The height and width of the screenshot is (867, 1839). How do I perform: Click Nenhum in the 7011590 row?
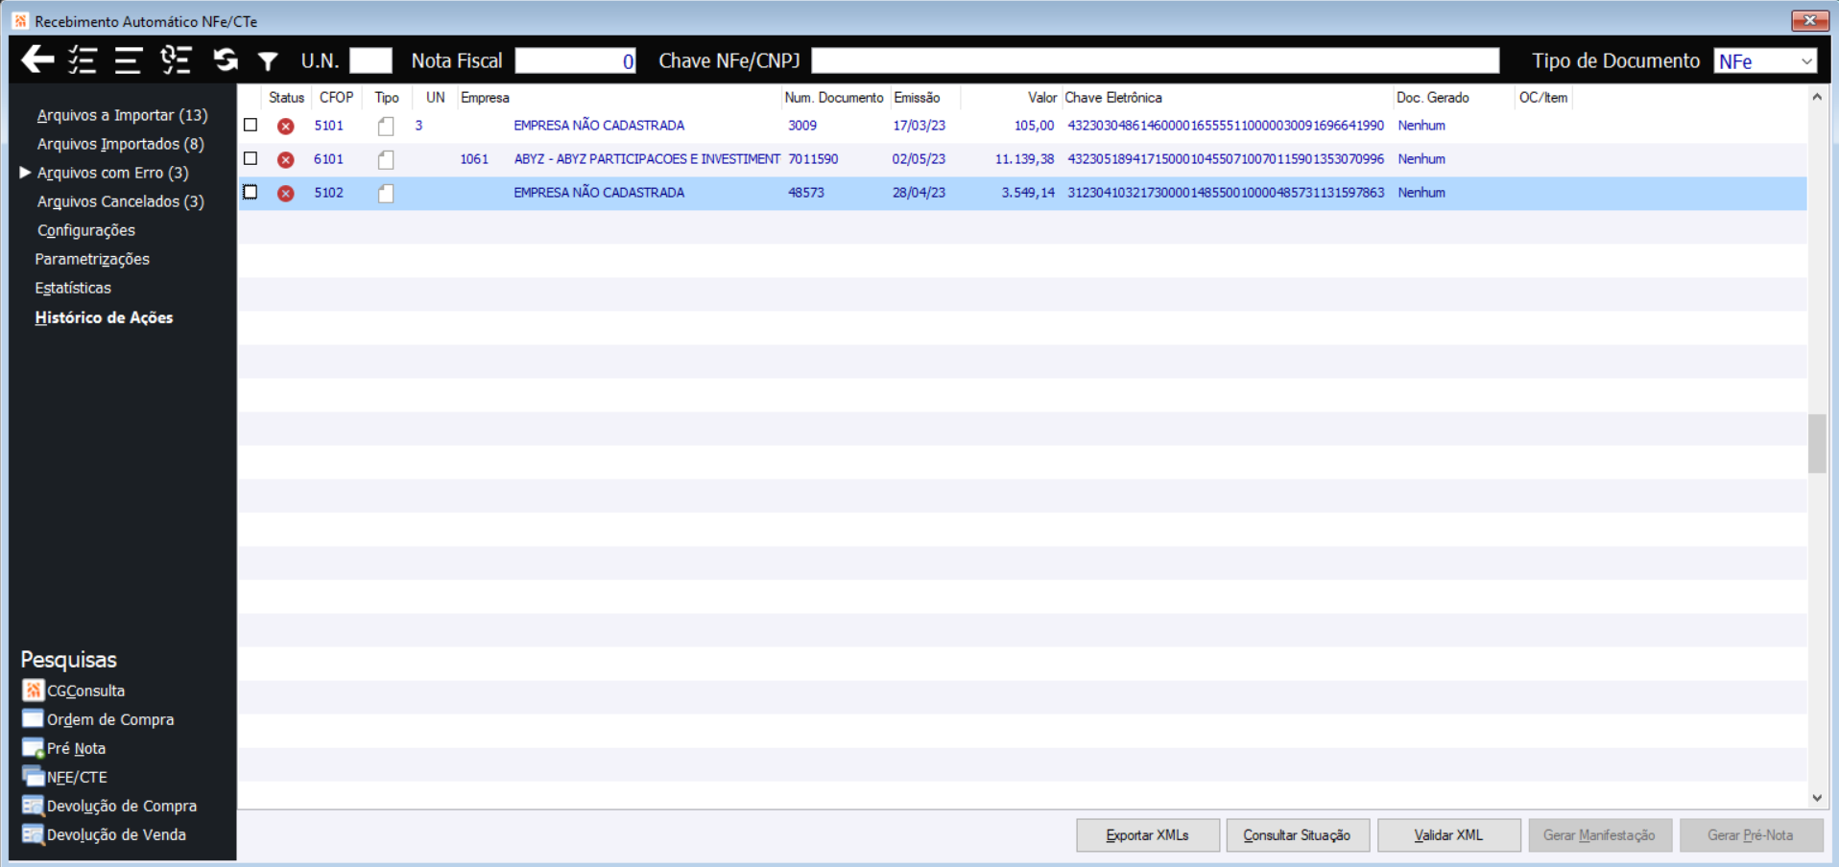click(1421, 159)
